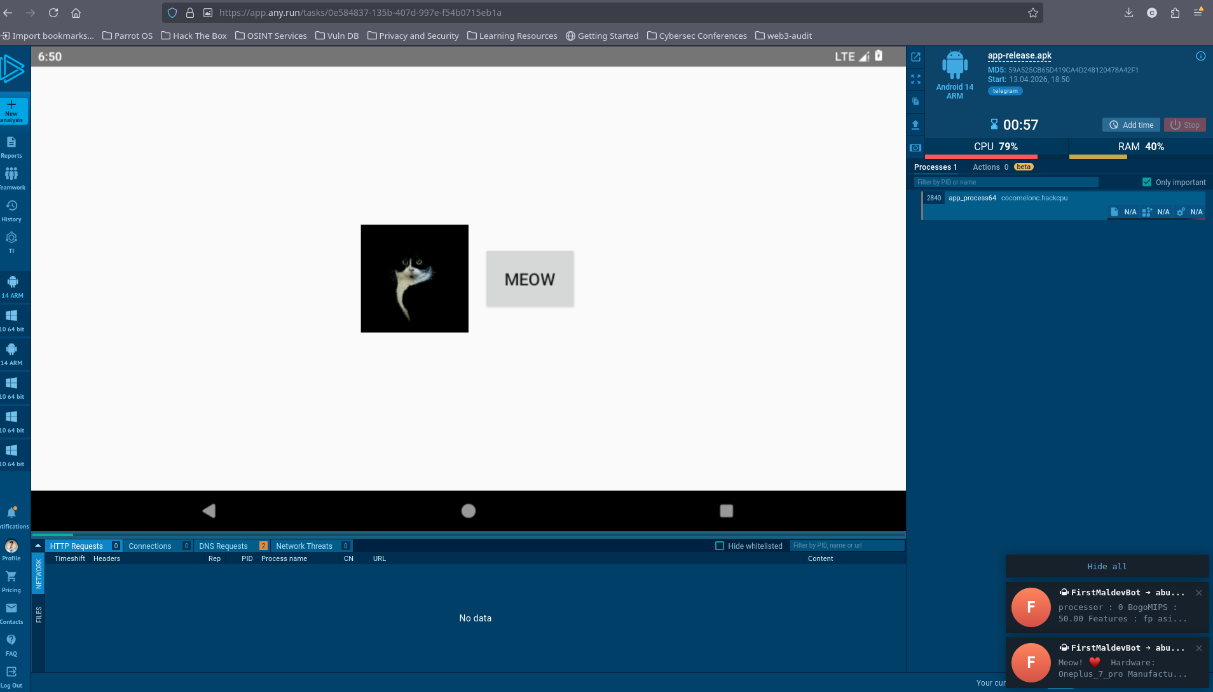Expand the cocomelonc.hackcpu process row
The height and width of the screenshot is (692, 1213).
coord(1034,198)
